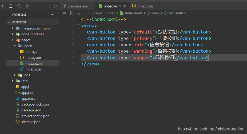The height and width of the screenshot is (134, 247).
Task: Click 'pages' in the breadcrumb
Action: pyautogui.click(x=98, y=13)
